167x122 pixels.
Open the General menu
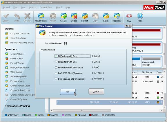(6, 8)
